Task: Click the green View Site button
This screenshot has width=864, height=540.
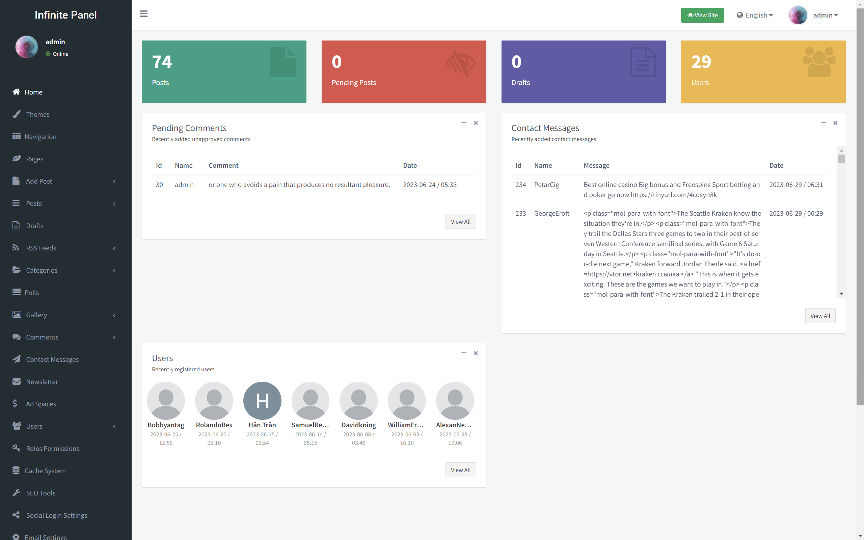Action: click(702, 15)
